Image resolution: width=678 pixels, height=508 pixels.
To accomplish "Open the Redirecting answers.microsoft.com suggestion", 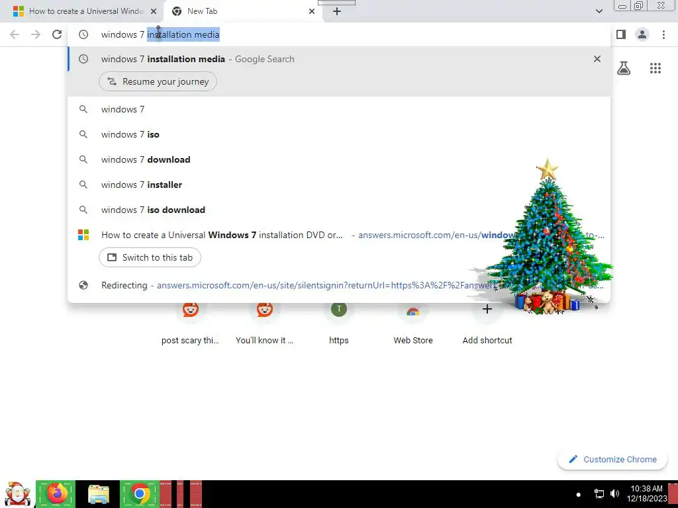I will 339,285.
